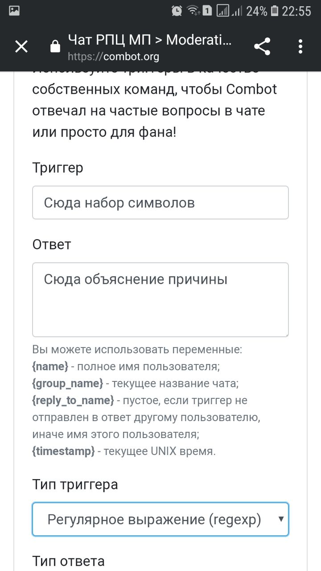Select the {name} variable text

click(x=50, y=367)
